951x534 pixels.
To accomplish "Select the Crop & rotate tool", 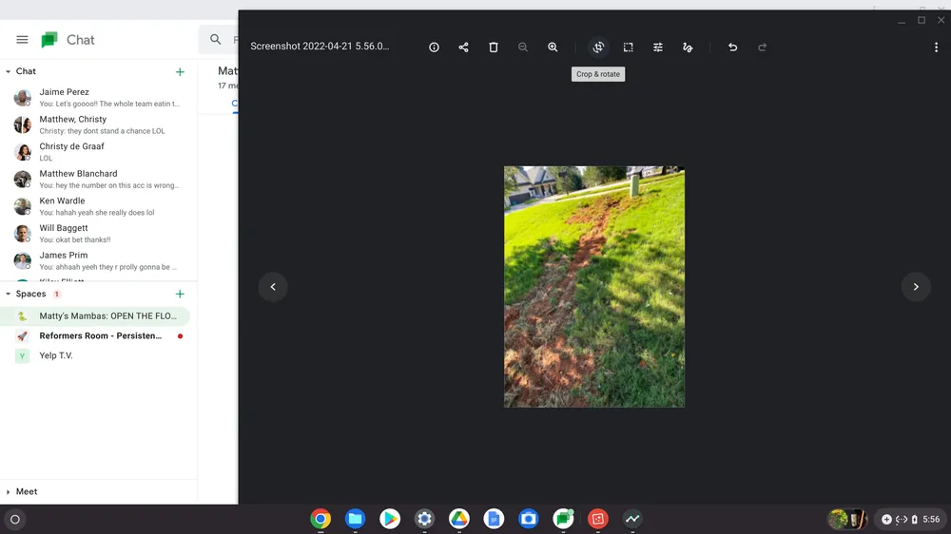I will (598, 48).
